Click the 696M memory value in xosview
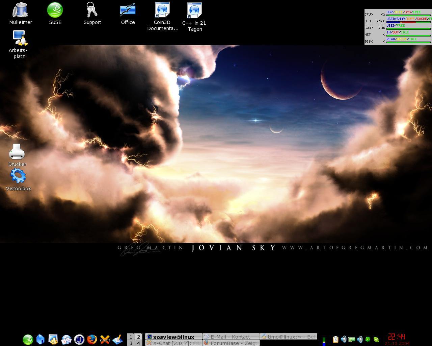Viewport: 432px width, 346px height. coord(381,21)
